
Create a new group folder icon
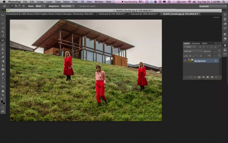pos(208,77)
